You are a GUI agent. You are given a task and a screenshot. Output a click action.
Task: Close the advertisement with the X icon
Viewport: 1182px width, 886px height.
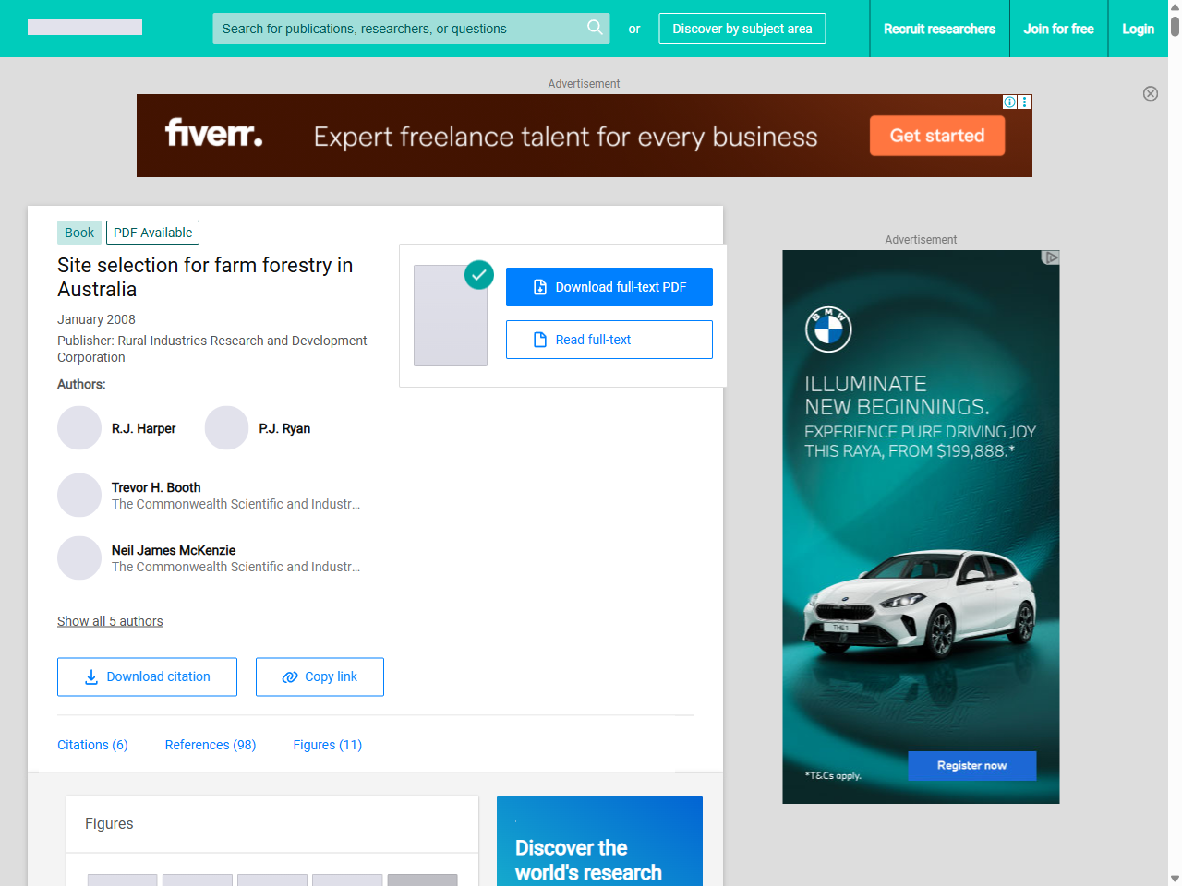coord(1151,93)
